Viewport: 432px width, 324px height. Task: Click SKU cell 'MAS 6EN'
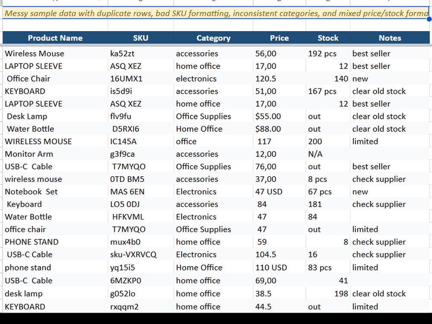tap(141, 192)
